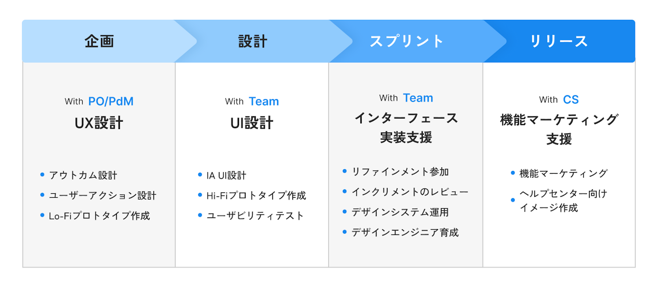Select the UX設計 heading

pyautogui.click(x=99, y=123)
